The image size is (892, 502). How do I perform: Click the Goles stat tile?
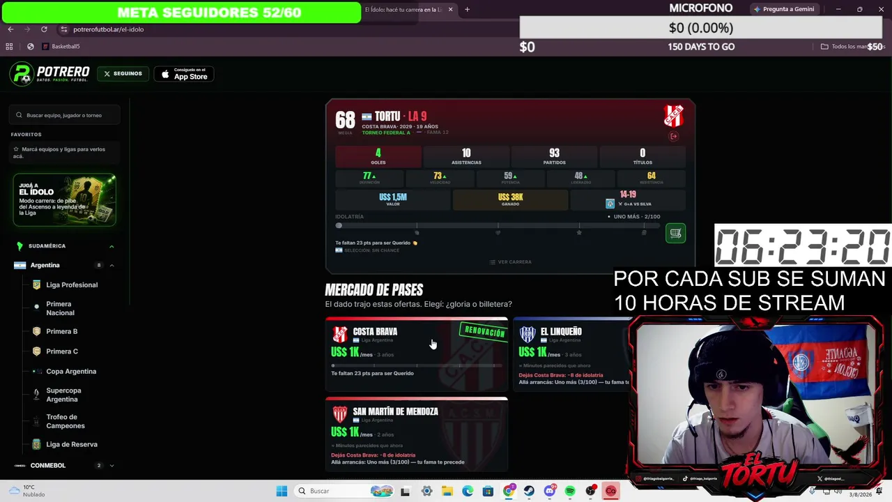click(378, 156)
